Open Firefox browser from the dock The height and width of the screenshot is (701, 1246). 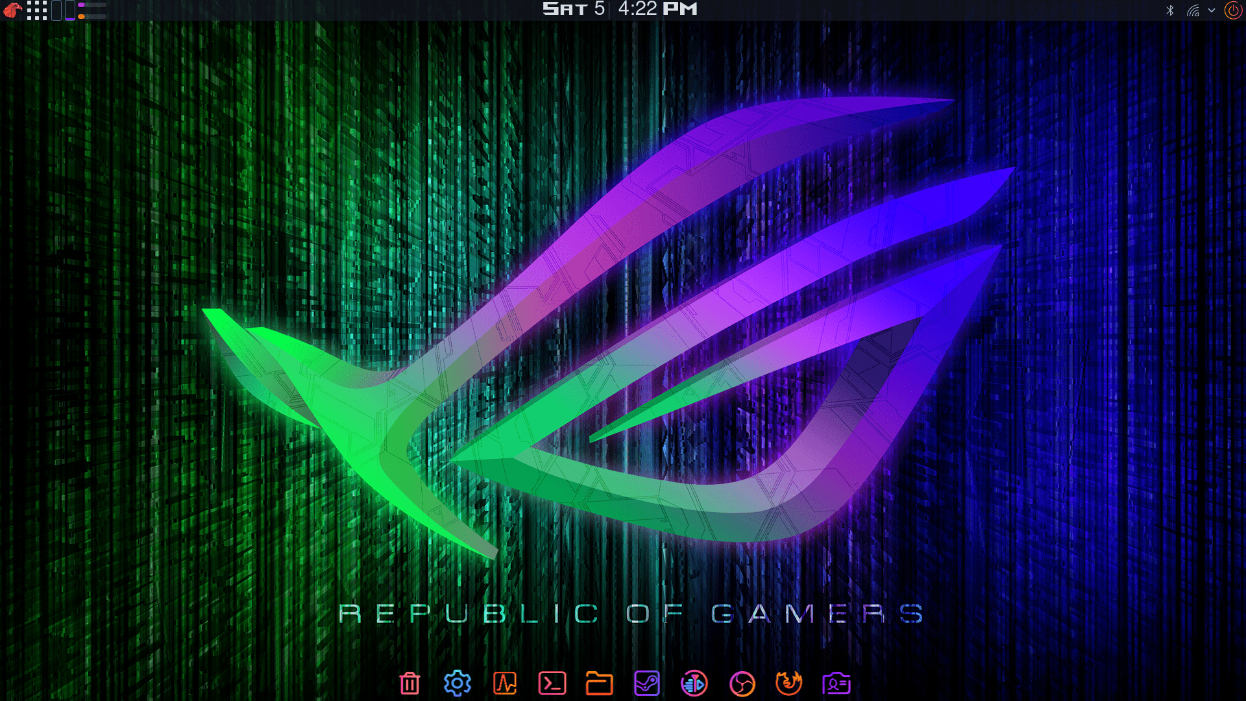(789, 683)
